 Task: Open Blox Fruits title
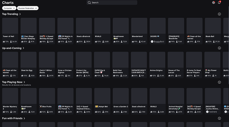[45, 106]
